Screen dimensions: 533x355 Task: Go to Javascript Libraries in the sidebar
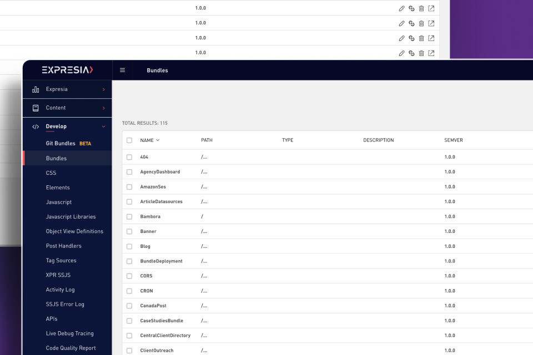71,217
